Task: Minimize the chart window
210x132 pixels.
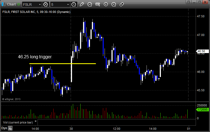Action: pos(194,2)
